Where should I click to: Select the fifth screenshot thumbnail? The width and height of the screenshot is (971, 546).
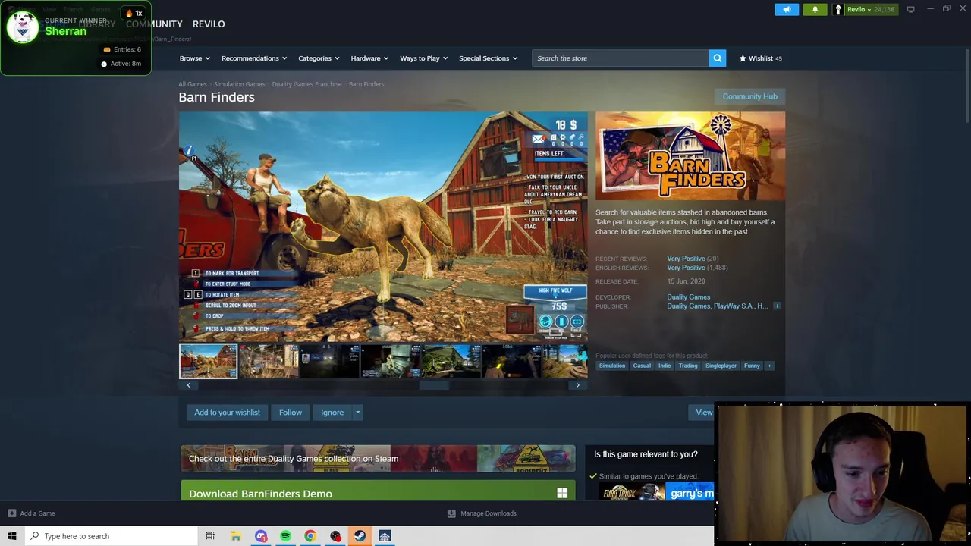click(451, 361)
